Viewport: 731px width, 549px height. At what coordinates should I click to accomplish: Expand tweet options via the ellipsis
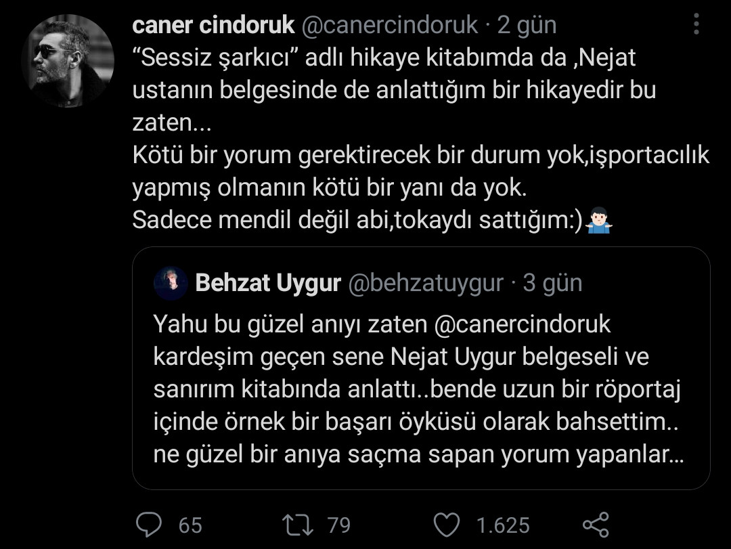tap(696, 25)
